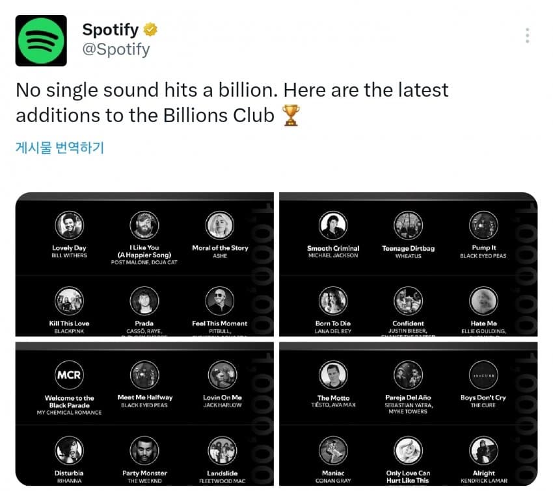Screen dimensions: 553x491
Task: Select the Smooth Criminal by Michael Jackson circle
Action: click(x=333, y=225)
